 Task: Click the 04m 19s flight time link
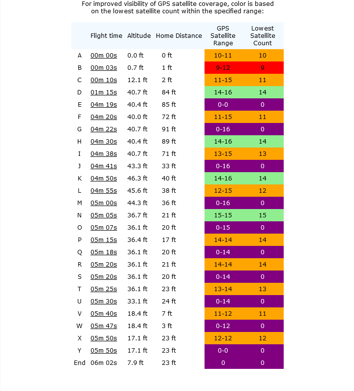coord(103,104)
